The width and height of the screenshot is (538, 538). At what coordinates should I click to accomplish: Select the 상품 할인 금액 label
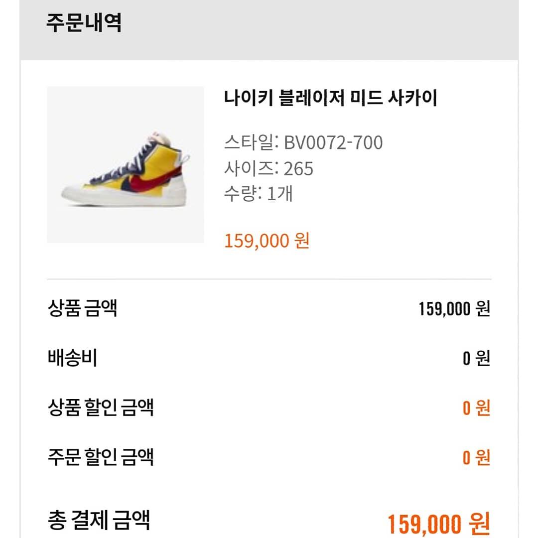coord(100,407)
